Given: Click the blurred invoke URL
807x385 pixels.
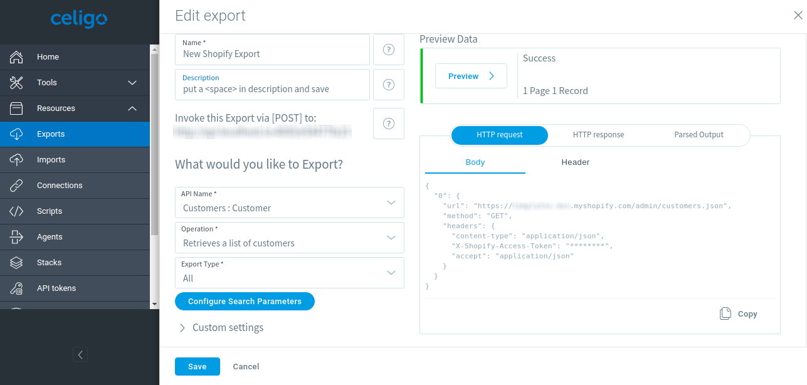Looking at the screenshot, I should coord(263,132).
